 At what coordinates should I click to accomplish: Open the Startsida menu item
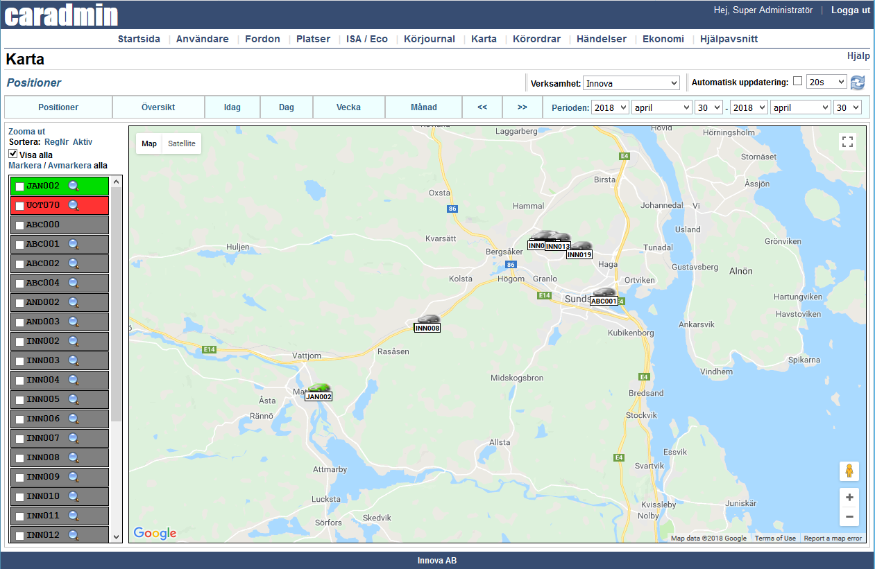click(x=139, y=39)
